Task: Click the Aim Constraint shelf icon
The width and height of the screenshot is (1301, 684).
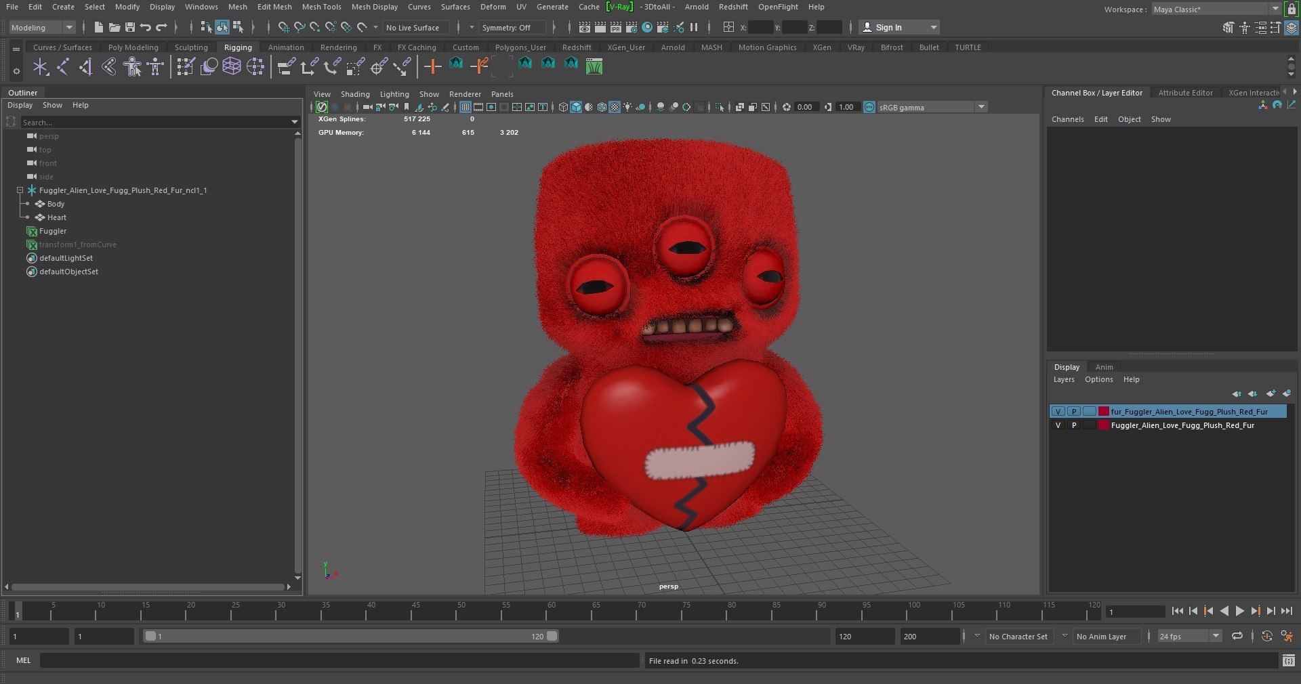Action: coord(378,66)
